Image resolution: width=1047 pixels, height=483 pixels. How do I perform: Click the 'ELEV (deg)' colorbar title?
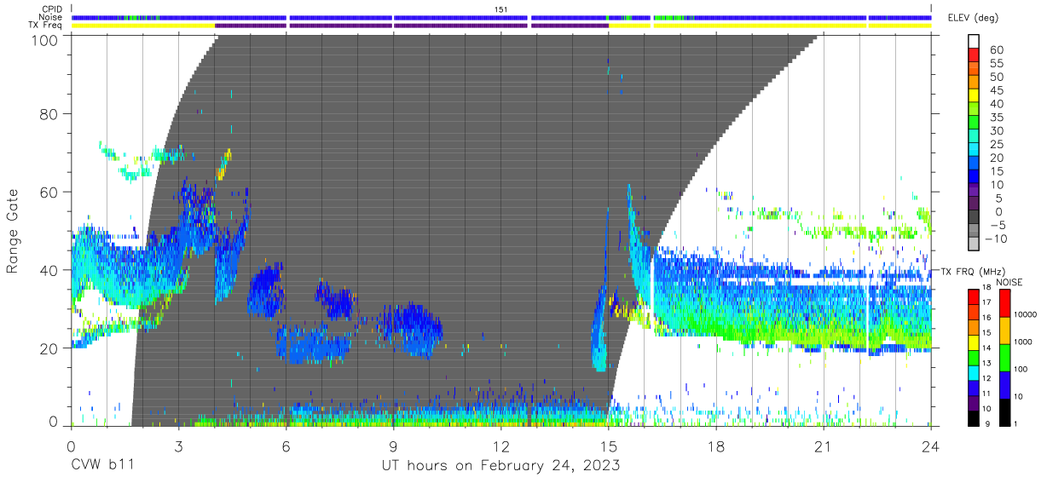point(973,18)
